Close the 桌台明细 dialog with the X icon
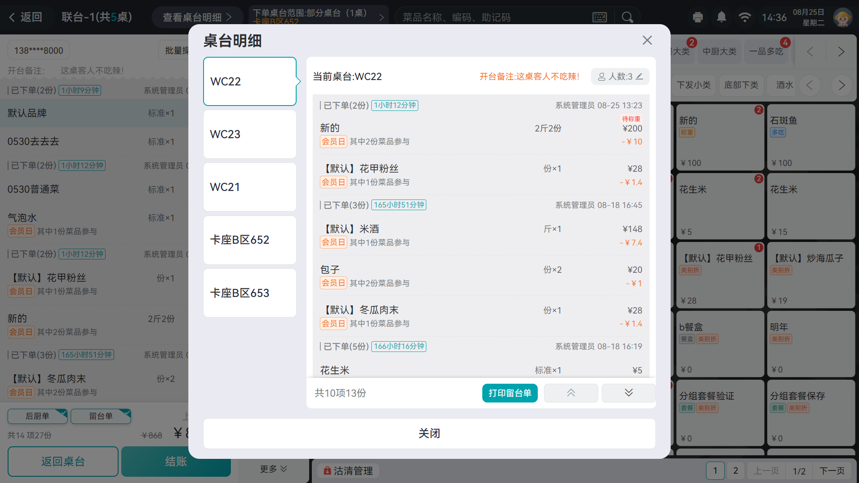This screenshot has width=859, height=483. [x=647, y=40]
